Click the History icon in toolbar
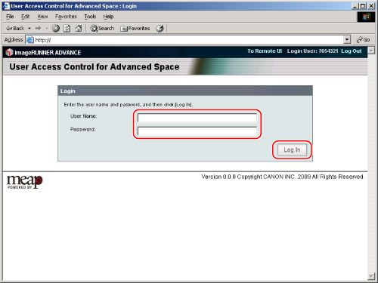Viewport: 378px width, 283px height. 160,29
